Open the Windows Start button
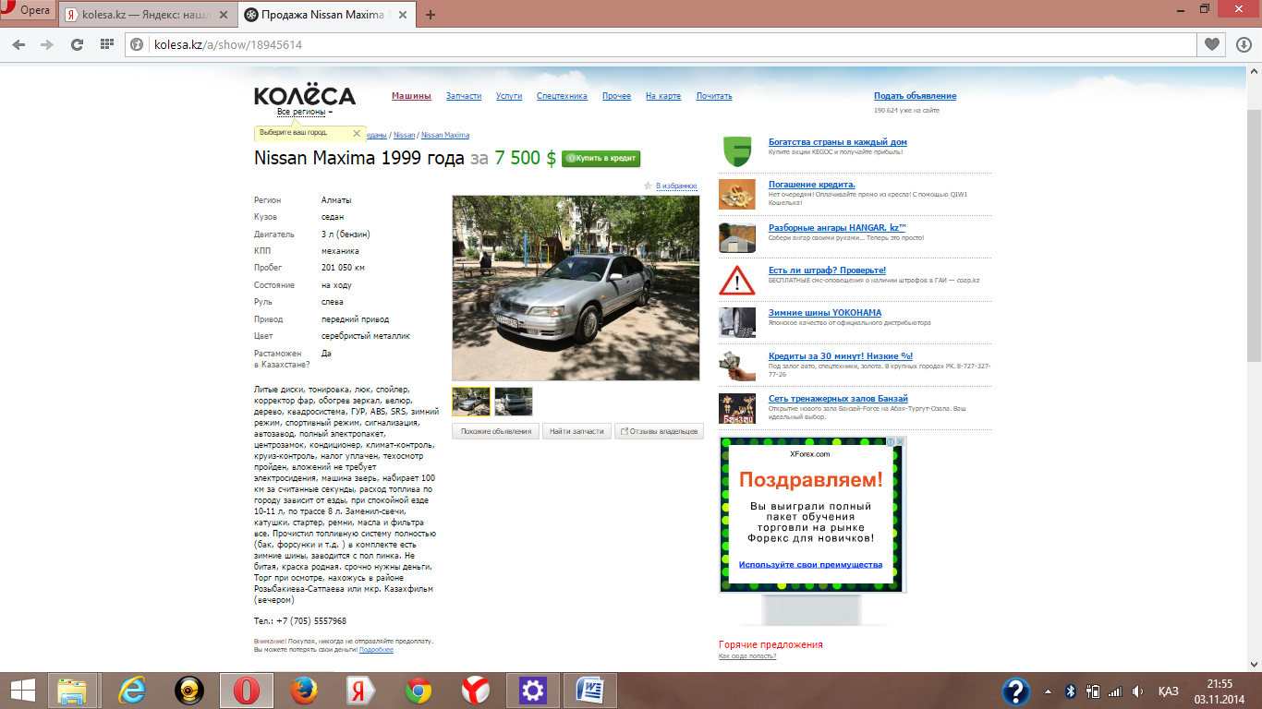Image resolution: width=1262 pixels, height=709 pixels. (x=22, y=691)
